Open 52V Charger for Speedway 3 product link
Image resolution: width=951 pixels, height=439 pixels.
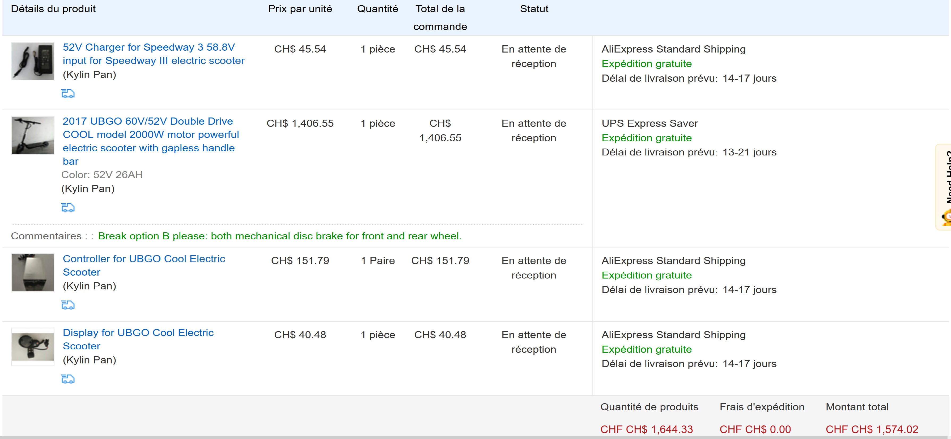(x=154, y=54)
